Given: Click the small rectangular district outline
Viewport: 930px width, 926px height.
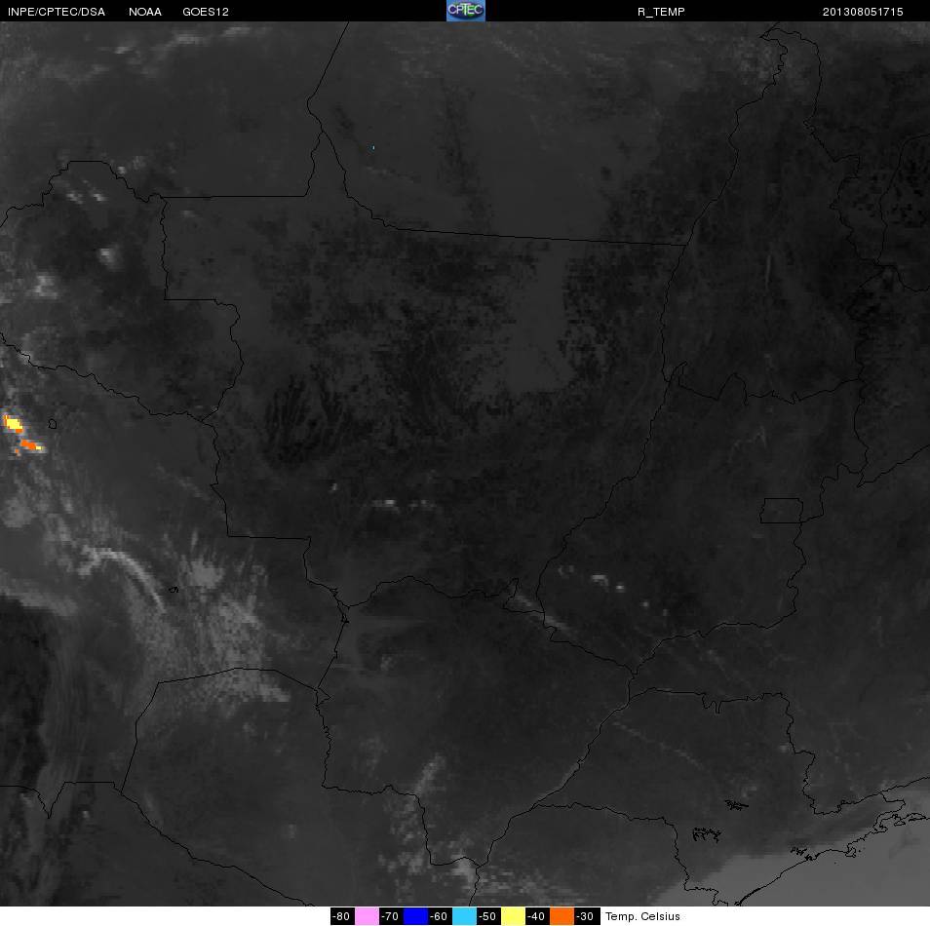Looking at the screenshot, I should point(782,511).
